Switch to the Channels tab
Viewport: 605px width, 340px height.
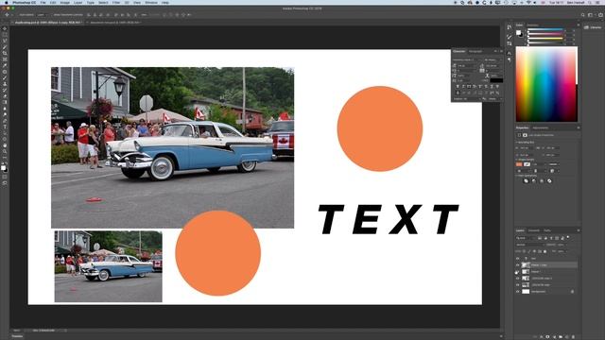point(534,230)
